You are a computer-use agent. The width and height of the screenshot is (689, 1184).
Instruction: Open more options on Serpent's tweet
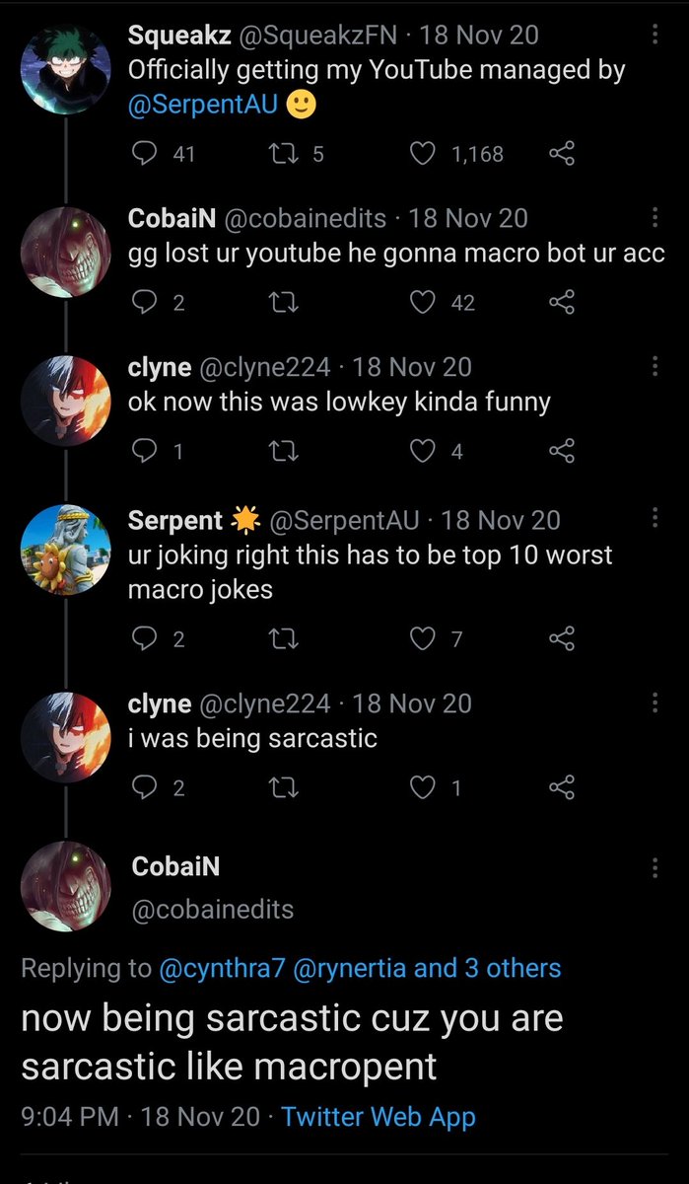[655, 519]
